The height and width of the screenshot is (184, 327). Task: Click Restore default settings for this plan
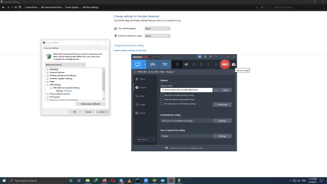click(130, 51)
